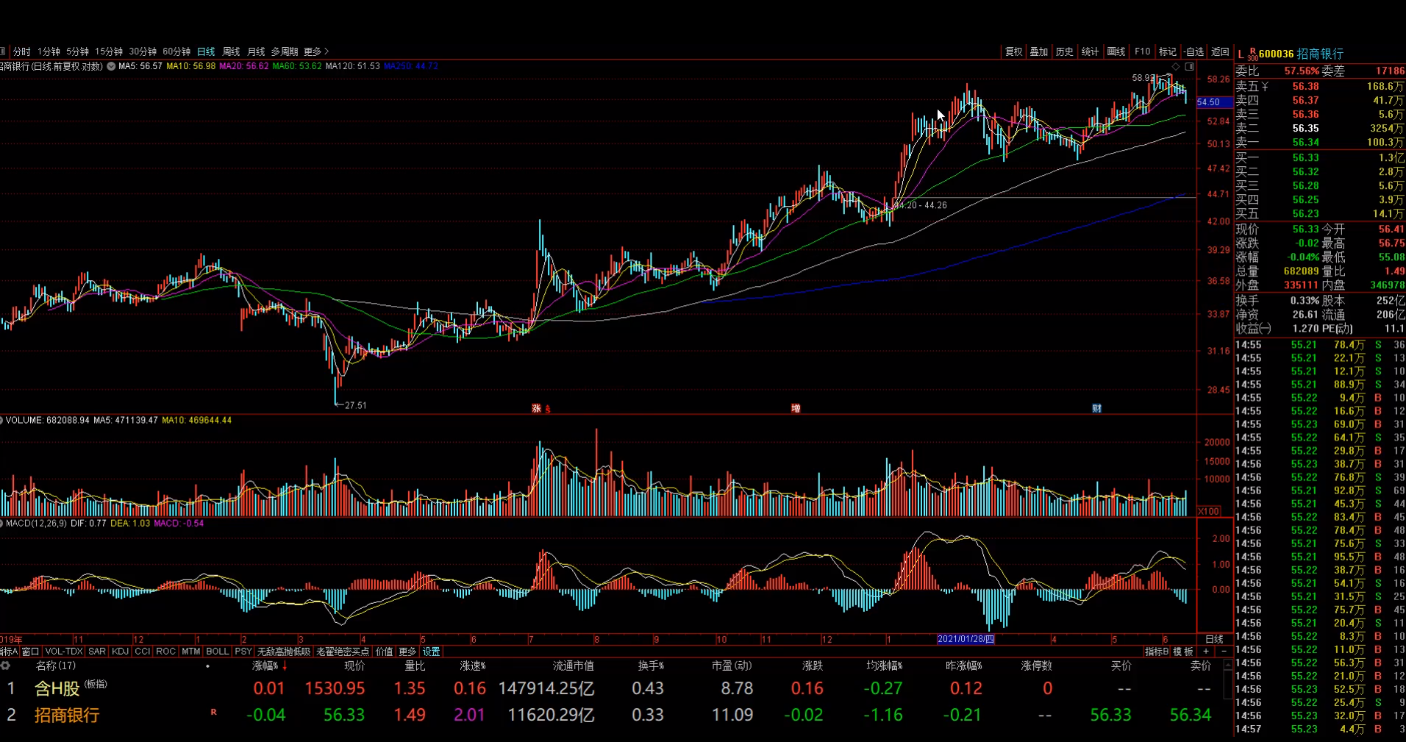
Task: Click the 价值 indicator tab
Action: (x=385, y=652)
